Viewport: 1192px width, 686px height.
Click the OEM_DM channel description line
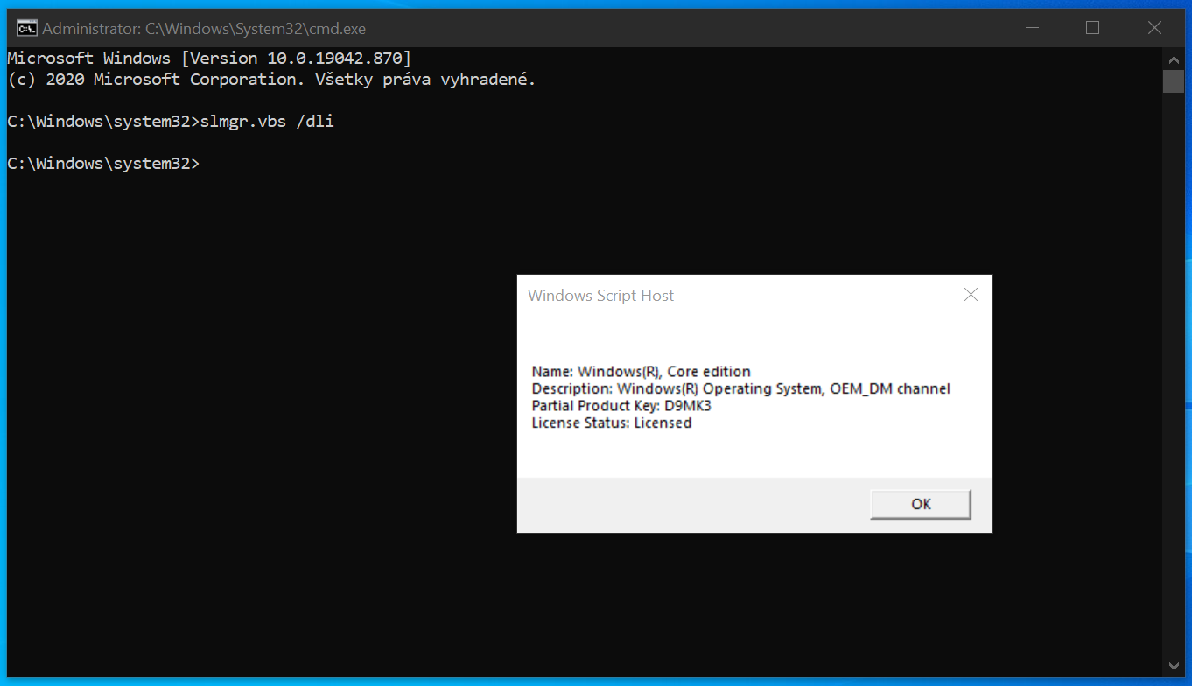pyautogui.click(x=740, y=388)
